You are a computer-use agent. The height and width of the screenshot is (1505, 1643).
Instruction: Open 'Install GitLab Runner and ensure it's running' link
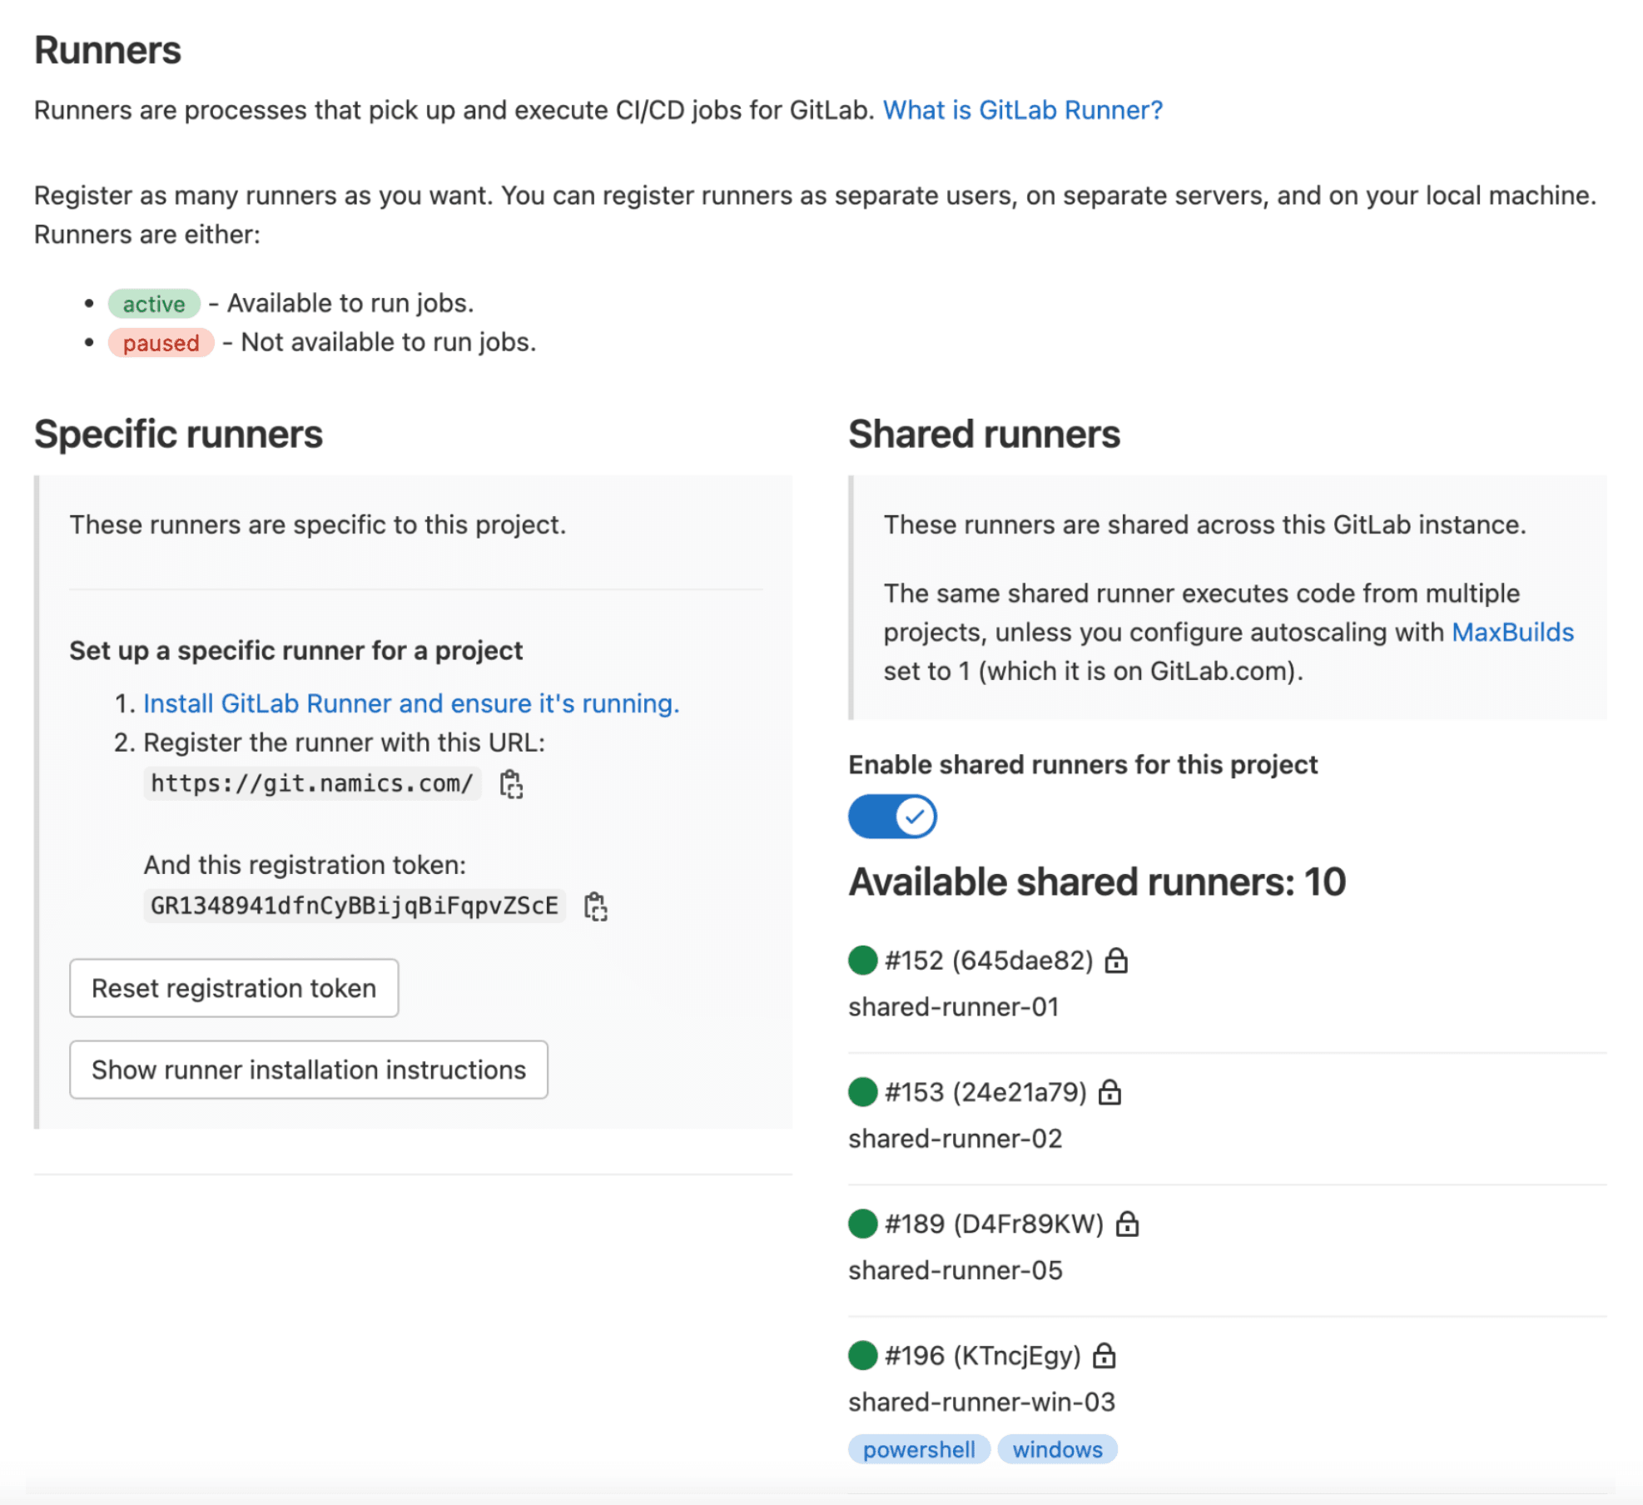[411, 703]
